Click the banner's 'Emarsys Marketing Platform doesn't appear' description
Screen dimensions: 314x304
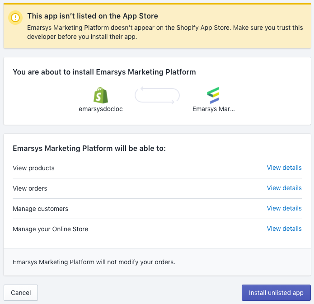point(165,32)
